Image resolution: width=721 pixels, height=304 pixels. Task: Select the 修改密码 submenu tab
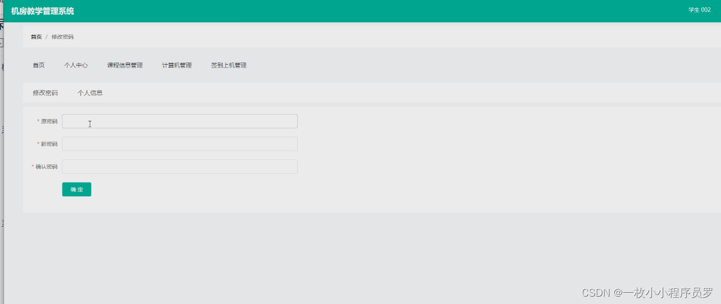coord(45,92)
